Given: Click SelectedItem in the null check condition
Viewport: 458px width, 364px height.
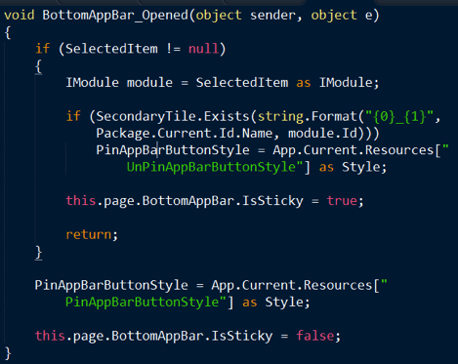Looking at the screenshot, I should (x=111, y=49).
